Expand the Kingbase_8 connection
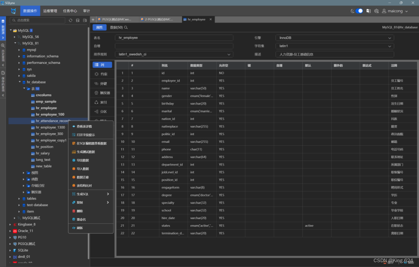Screen dimensions: 419x267 point(10,224)
